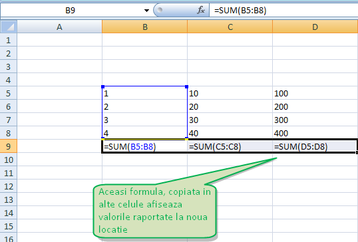
Task: Open the Name Box dropdown arrow
Action: click(x=146, y=11)
